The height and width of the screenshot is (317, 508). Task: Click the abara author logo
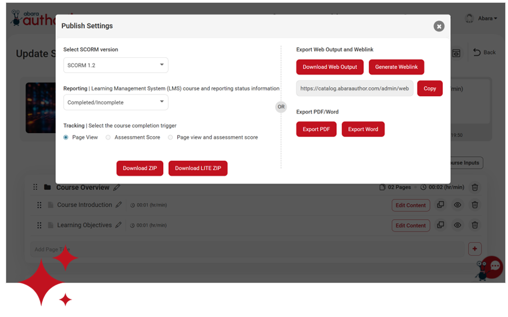(33, 19)
